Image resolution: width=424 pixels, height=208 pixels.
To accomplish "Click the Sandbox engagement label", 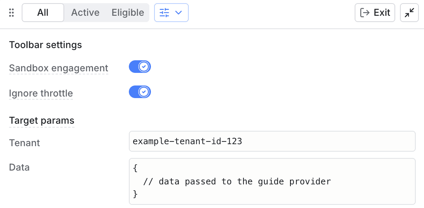I will pyautogui.click(x=58, y=68).
